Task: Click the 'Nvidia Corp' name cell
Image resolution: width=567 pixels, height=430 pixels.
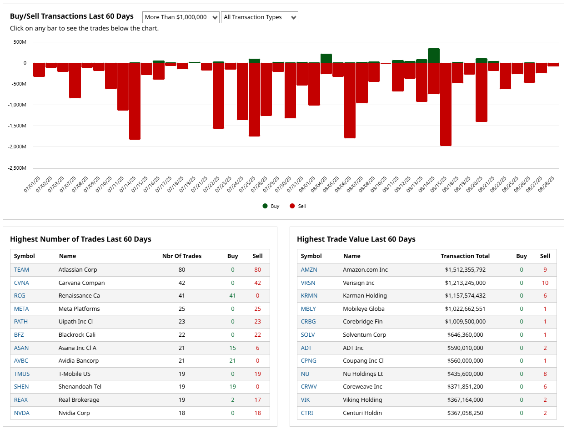Action: (74, 413)
